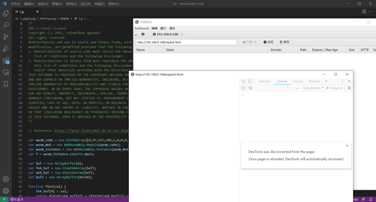Click the Name column header in AntSword
Image resolution: width=376 pixels, height=202 pixels.
(149, 50)
